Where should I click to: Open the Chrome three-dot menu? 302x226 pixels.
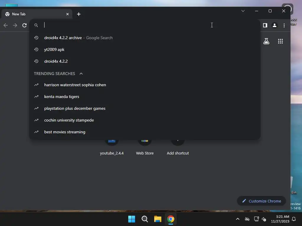284,25
